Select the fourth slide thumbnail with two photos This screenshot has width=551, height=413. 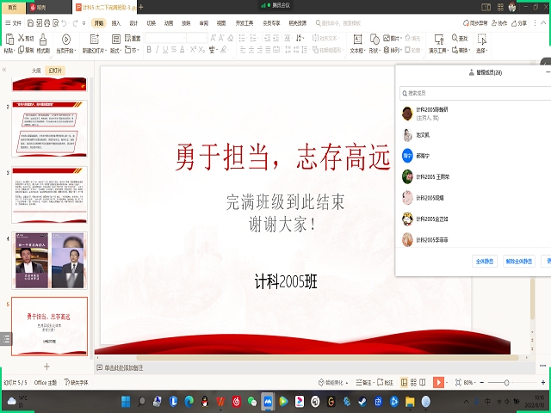[x=49, y=261]
